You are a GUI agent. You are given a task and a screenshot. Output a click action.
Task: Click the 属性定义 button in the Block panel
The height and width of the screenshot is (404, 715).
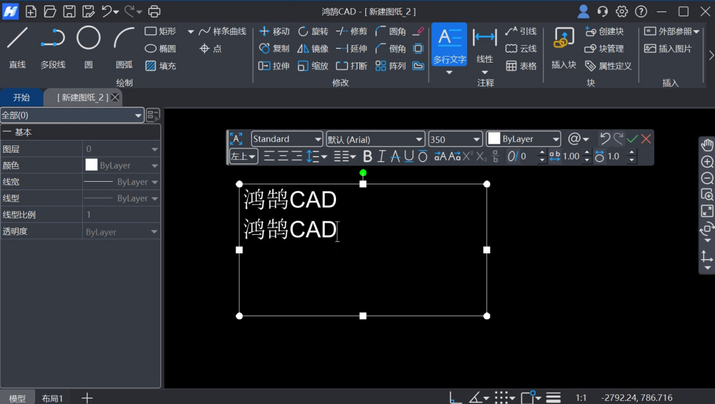point(609,66)
